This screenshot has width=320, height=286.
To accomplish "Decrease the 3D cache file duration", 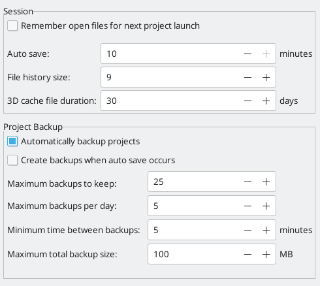I will pos(248,101).
